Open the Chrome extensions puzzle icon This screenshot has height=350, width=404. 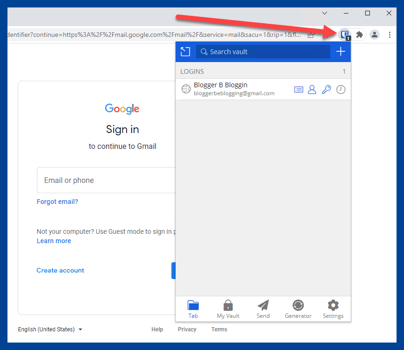point(360,35)
